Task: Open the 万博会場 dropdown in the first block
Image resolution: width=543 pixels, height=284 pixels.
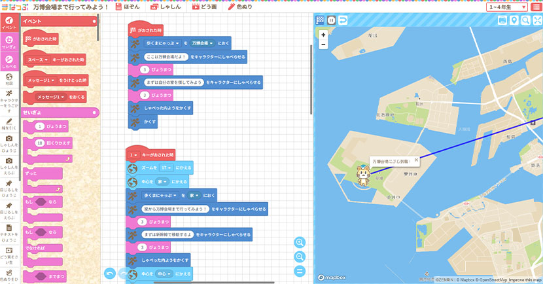Action: point(203,43)
